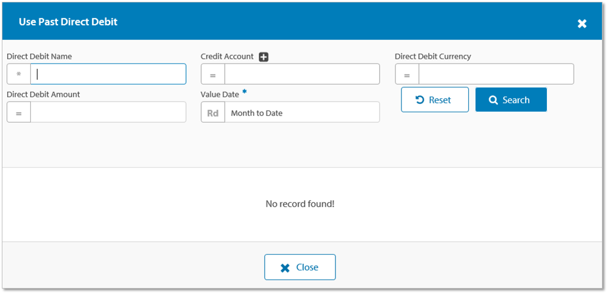
Task: Close the dialog using the header X icon
Action: coord(581,24)
